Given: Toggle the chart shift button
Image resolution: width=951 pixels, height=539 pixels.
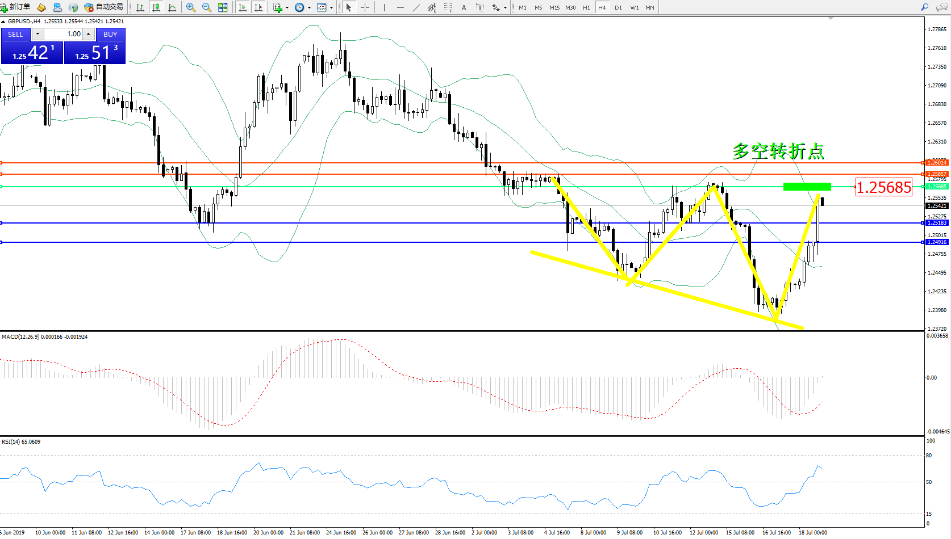Looking at the screenshot, I should pos(258,7).
